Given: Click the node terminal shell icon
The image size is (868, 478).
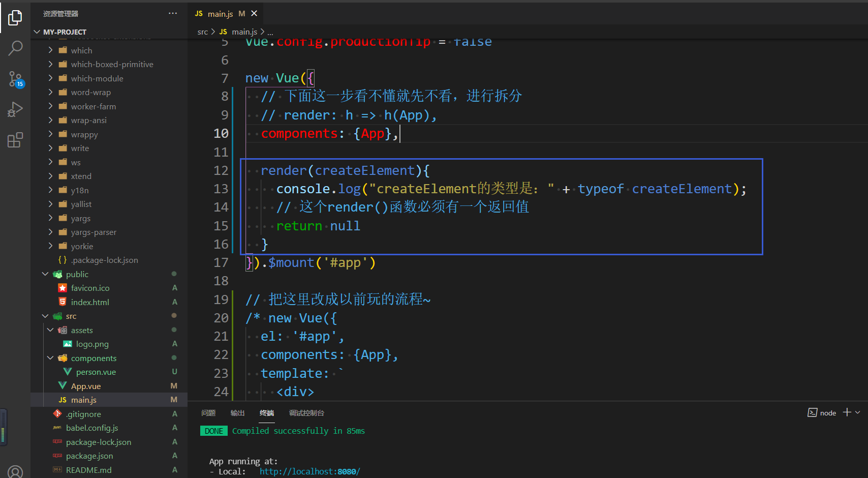Looking at the screenshot, I should click(812, 412).
